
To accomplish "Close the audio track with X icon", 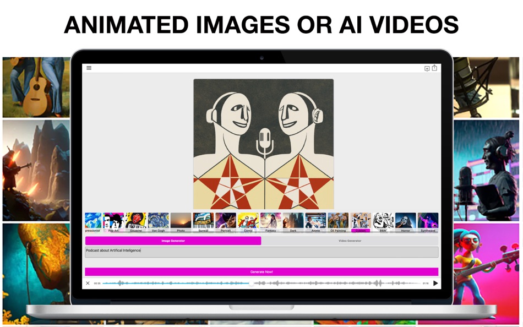I will pyautogui.click(x=88, y=283).
